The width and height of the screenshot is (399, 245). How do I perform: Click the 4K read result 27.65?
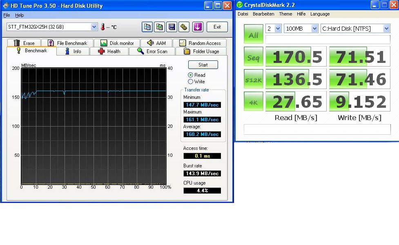point(296,102)
